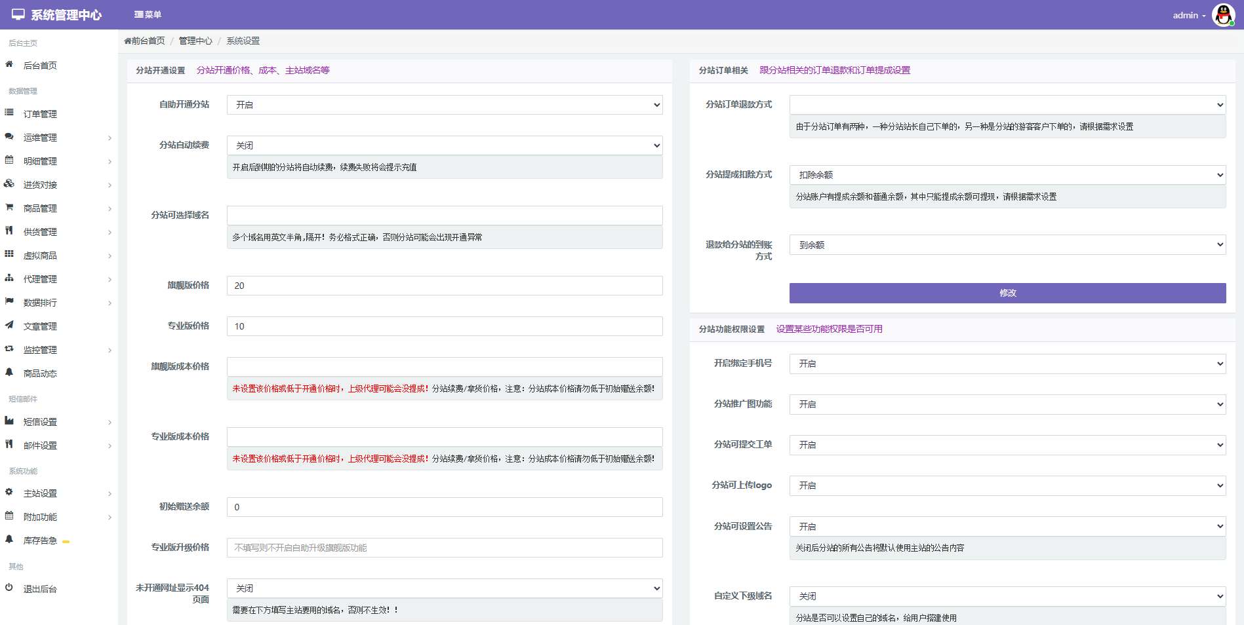Click the power icon for 退出后台
The height and width of the screenshot is (625, 1244).
pos(9,588)
